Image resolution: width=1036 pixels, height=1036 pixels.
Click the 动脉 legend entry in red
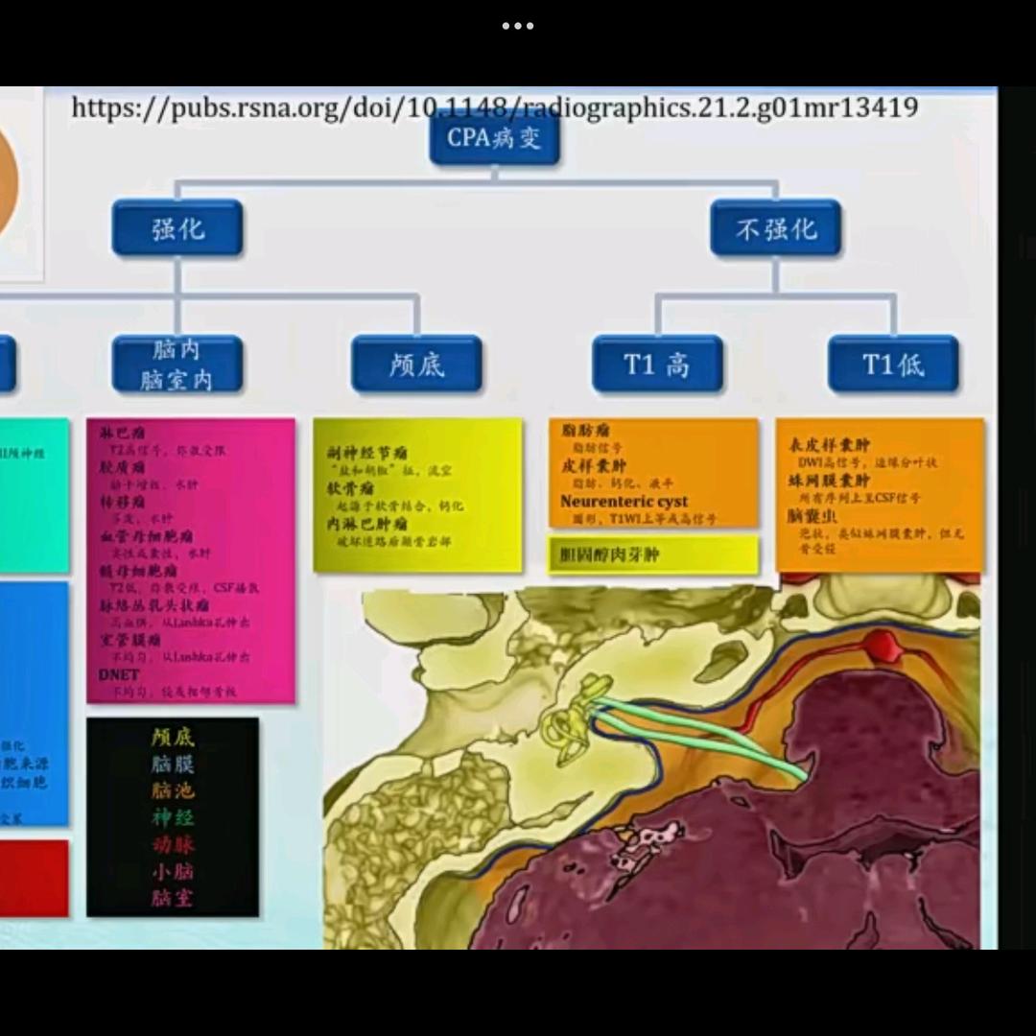coord(173,844)
